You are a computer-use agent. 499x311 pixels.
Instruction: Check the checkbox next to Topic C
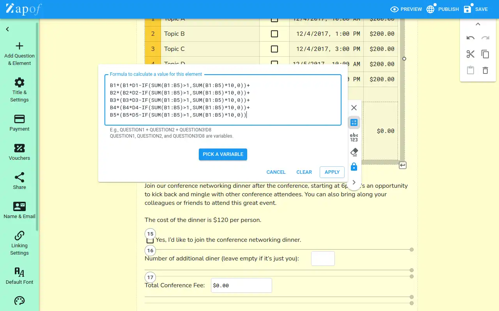point(274,49)
